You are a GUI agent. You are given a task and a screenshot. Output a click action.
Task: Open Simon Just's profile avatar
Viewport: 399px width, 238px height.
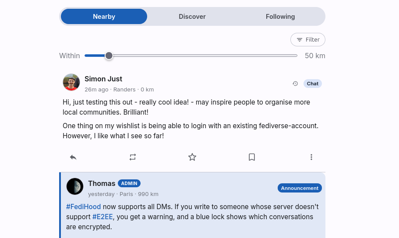[x=71, y=82]
